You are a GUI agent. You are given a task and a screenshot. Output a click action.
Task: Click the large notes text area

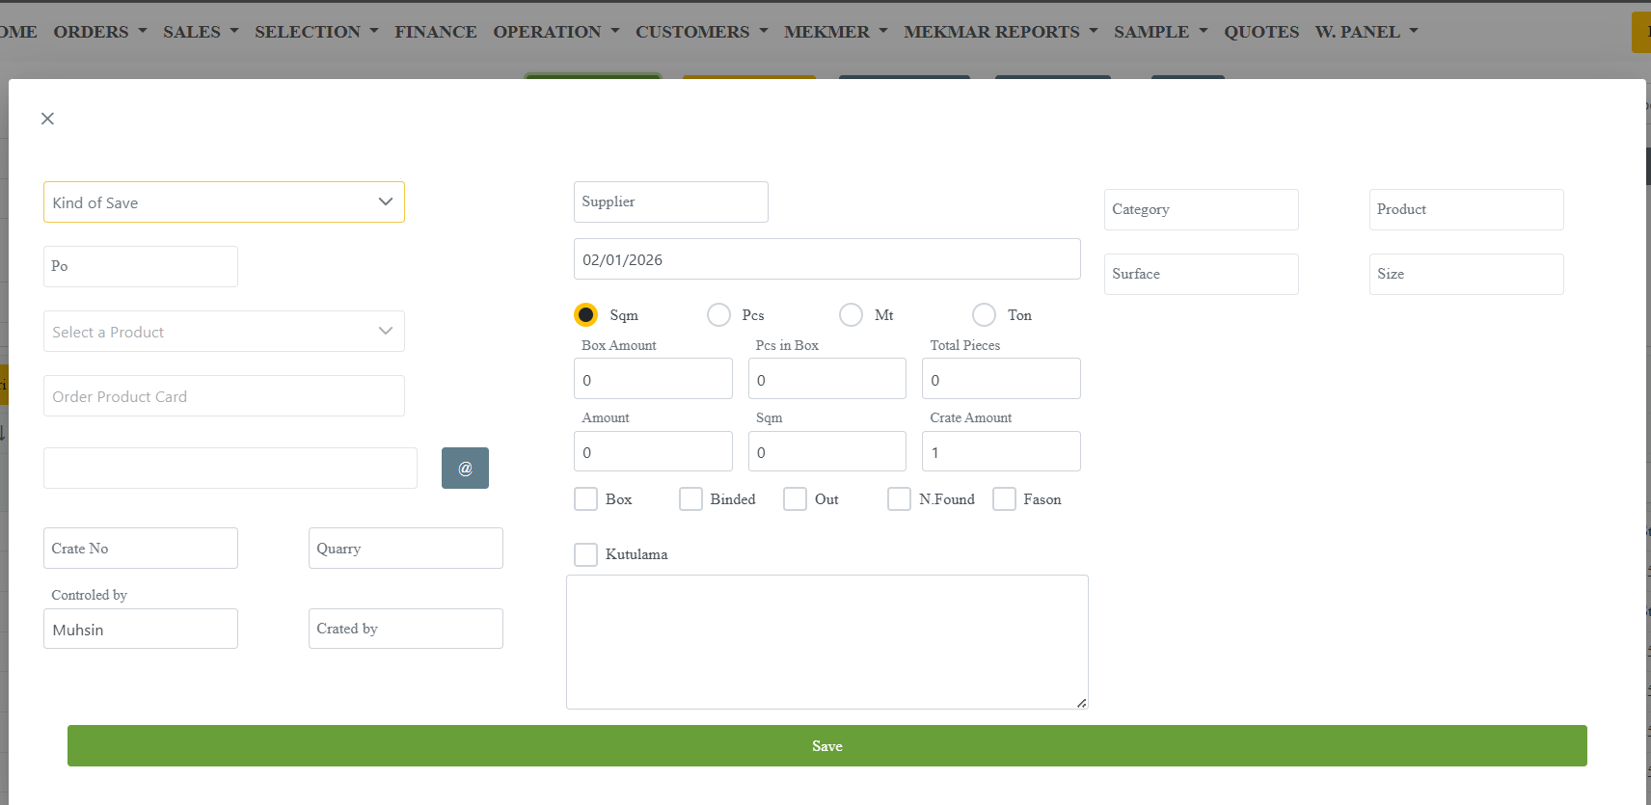point(826,642)
